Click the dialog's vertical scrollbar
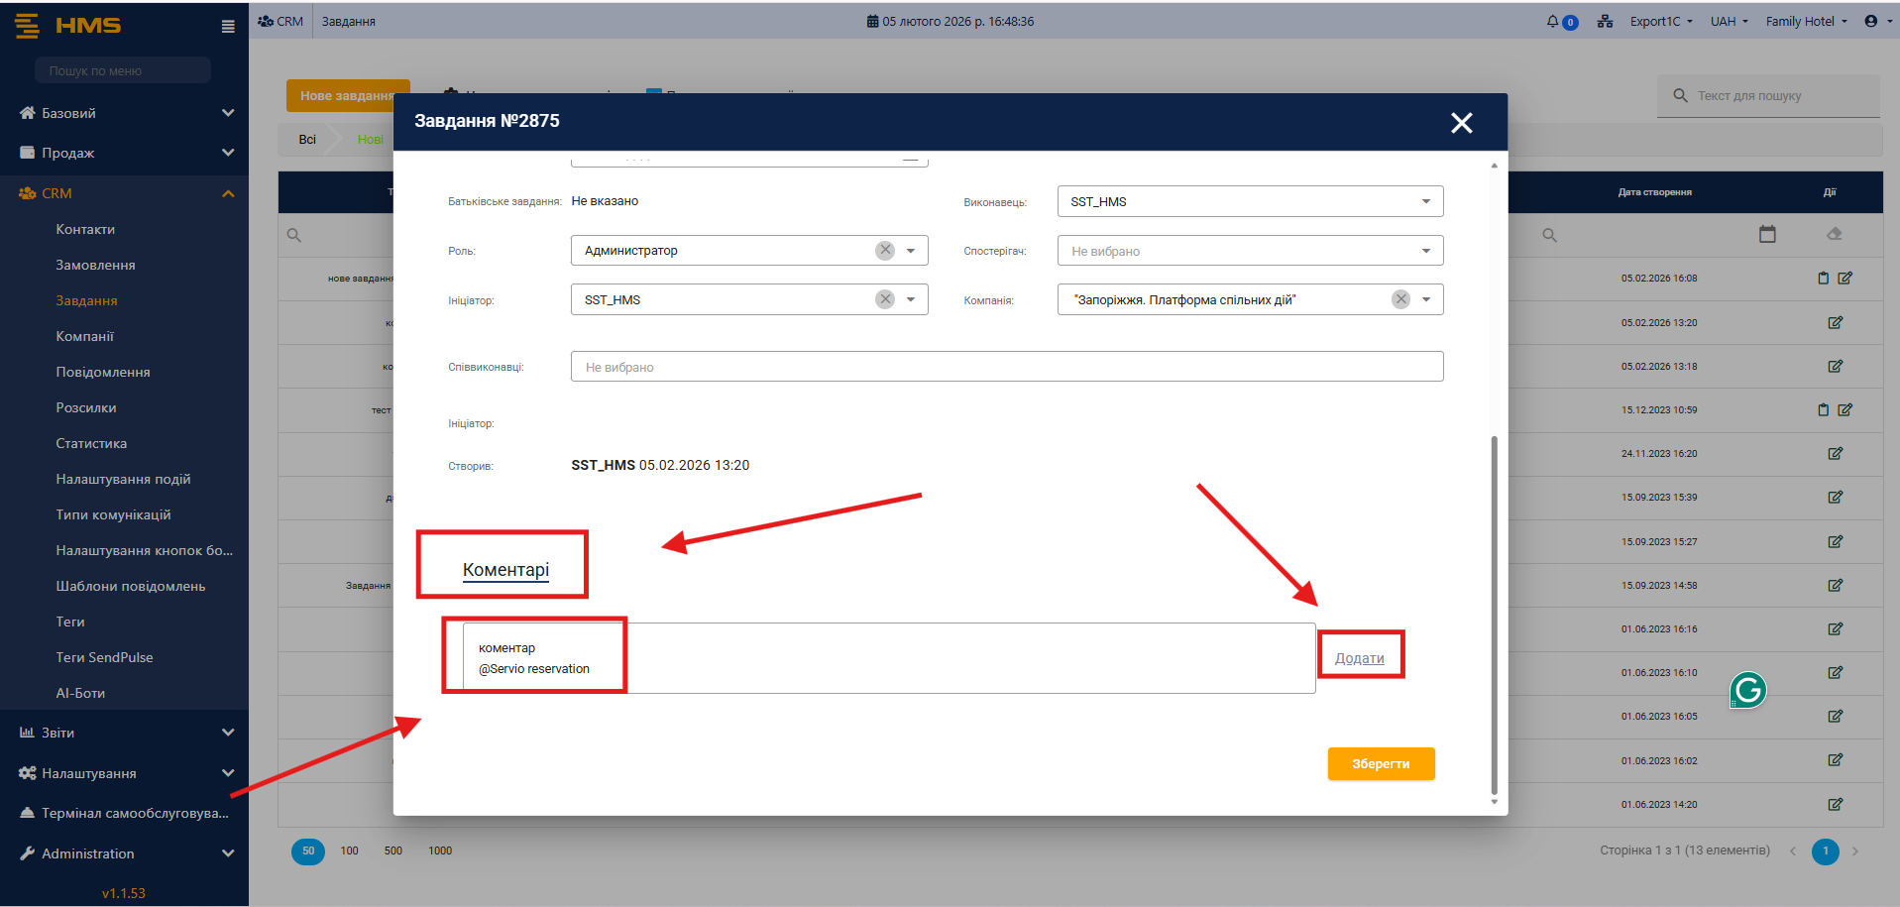This screenshot has width=1900, height=907. point(1494,615)
